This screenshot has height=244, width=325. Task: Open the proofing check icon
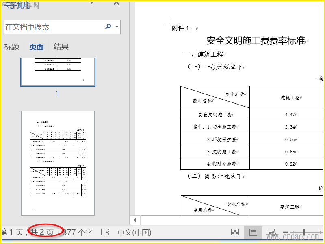click(x=105, y=232)
